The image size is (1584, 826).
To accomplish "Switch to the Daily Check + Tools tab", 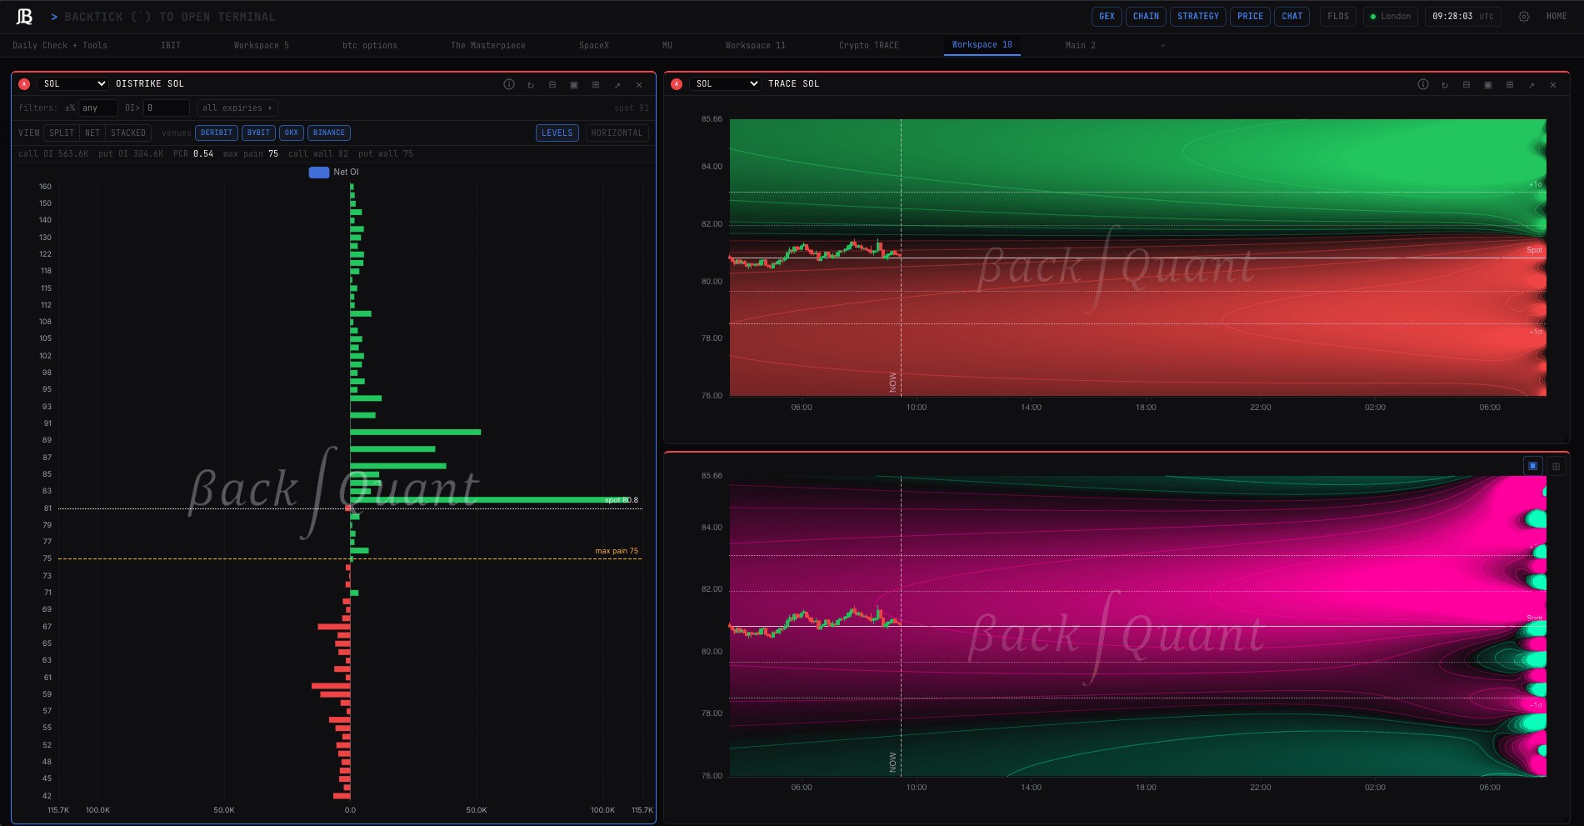I will 60,45.
